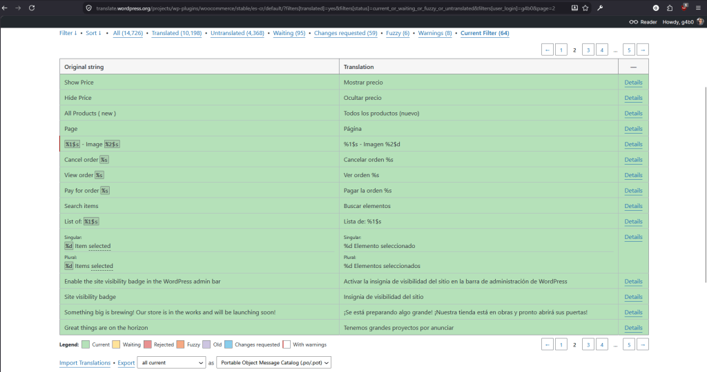Click the orange Fuzzy legend swatch

180,344
